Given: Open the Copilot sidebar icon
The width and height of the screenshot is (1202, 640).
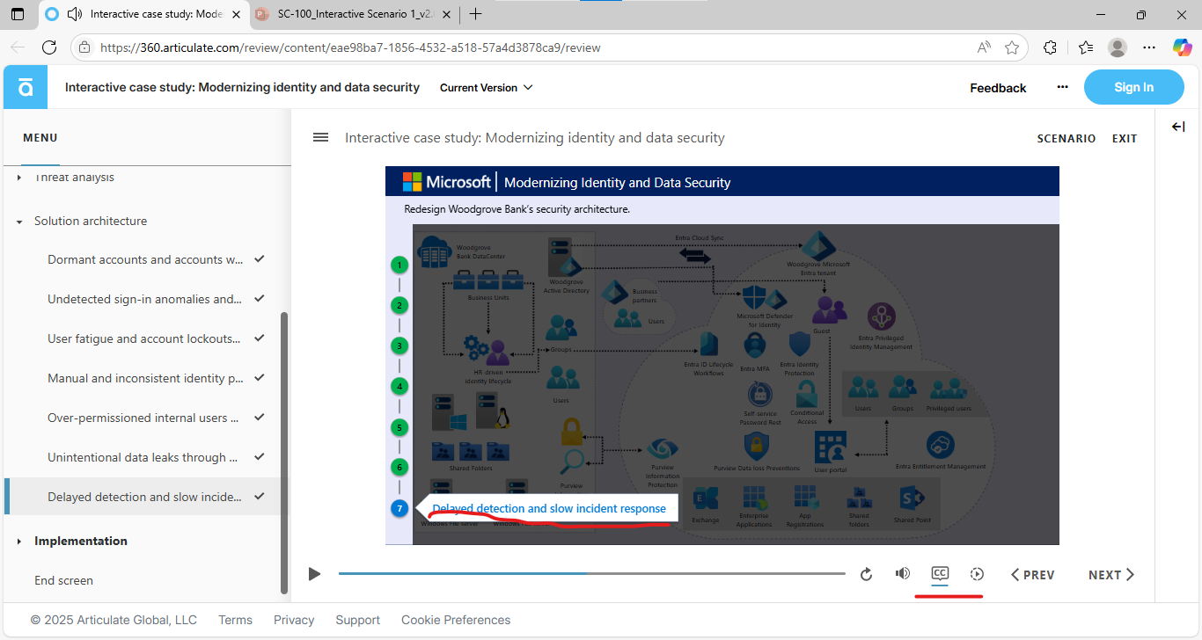Looking at the screenshot, I should 1182,47.
